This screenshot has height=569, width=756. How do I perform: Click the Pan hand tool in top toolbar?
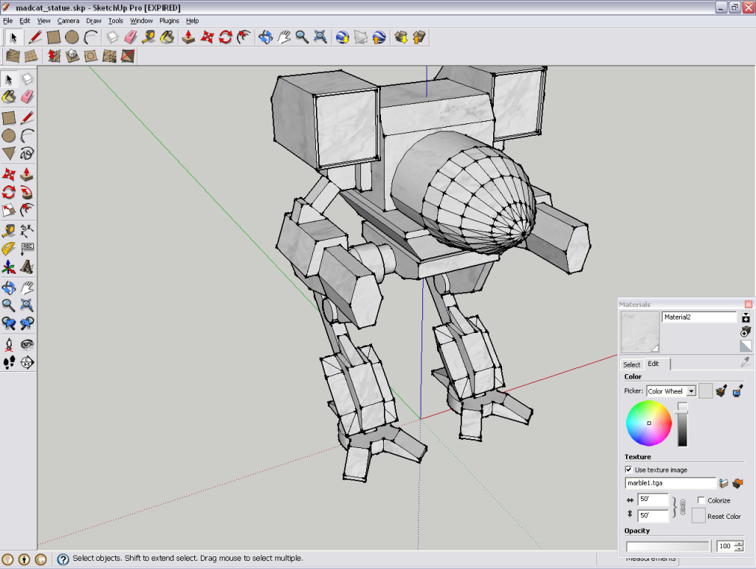click(x=283, y=37)
